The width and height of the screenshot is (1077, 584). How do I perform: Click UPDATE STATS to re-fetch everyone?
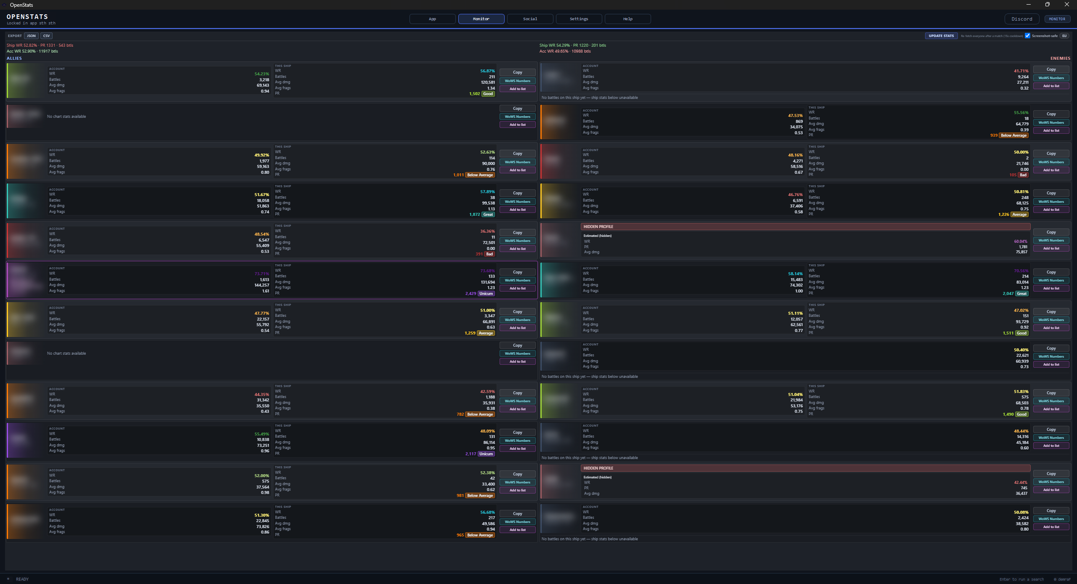pyautogui.click(x=941, y=36)
